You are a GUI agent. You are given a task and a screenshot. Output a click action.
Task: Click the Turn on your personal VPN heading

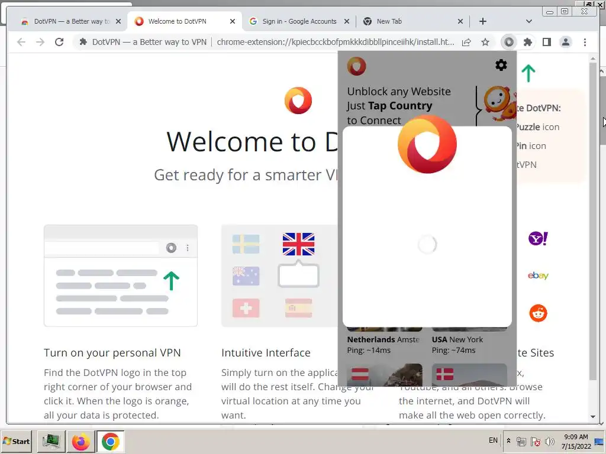[112, 353]
